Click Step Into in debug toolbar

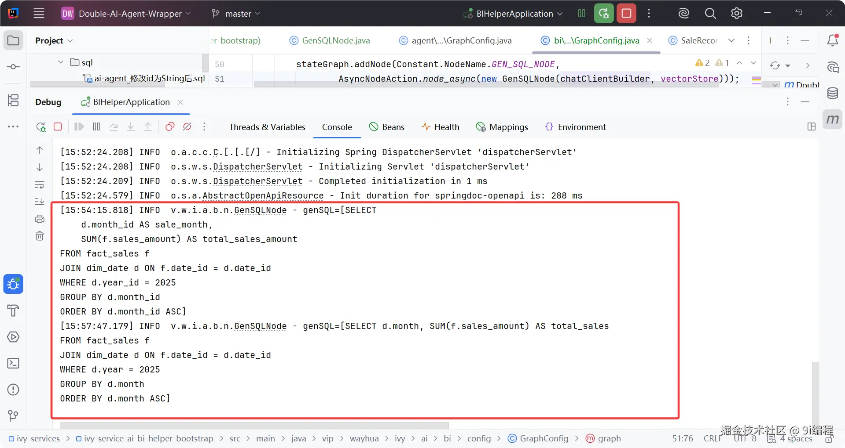tap(131, 126)
